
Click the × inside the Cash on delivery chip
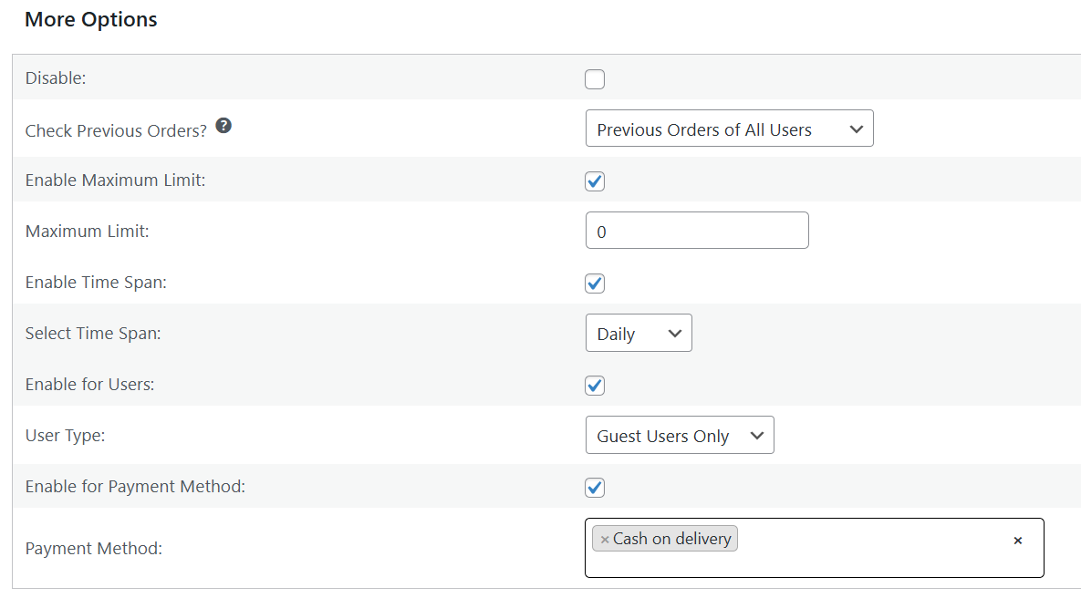point(604,538)
